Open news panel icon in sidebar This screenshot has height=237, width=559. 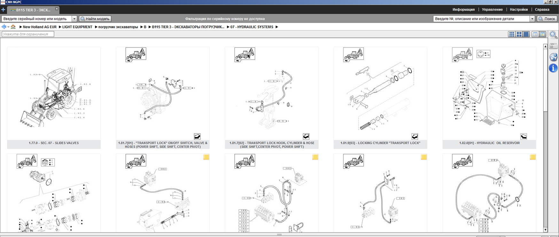[x=553, y=47]
